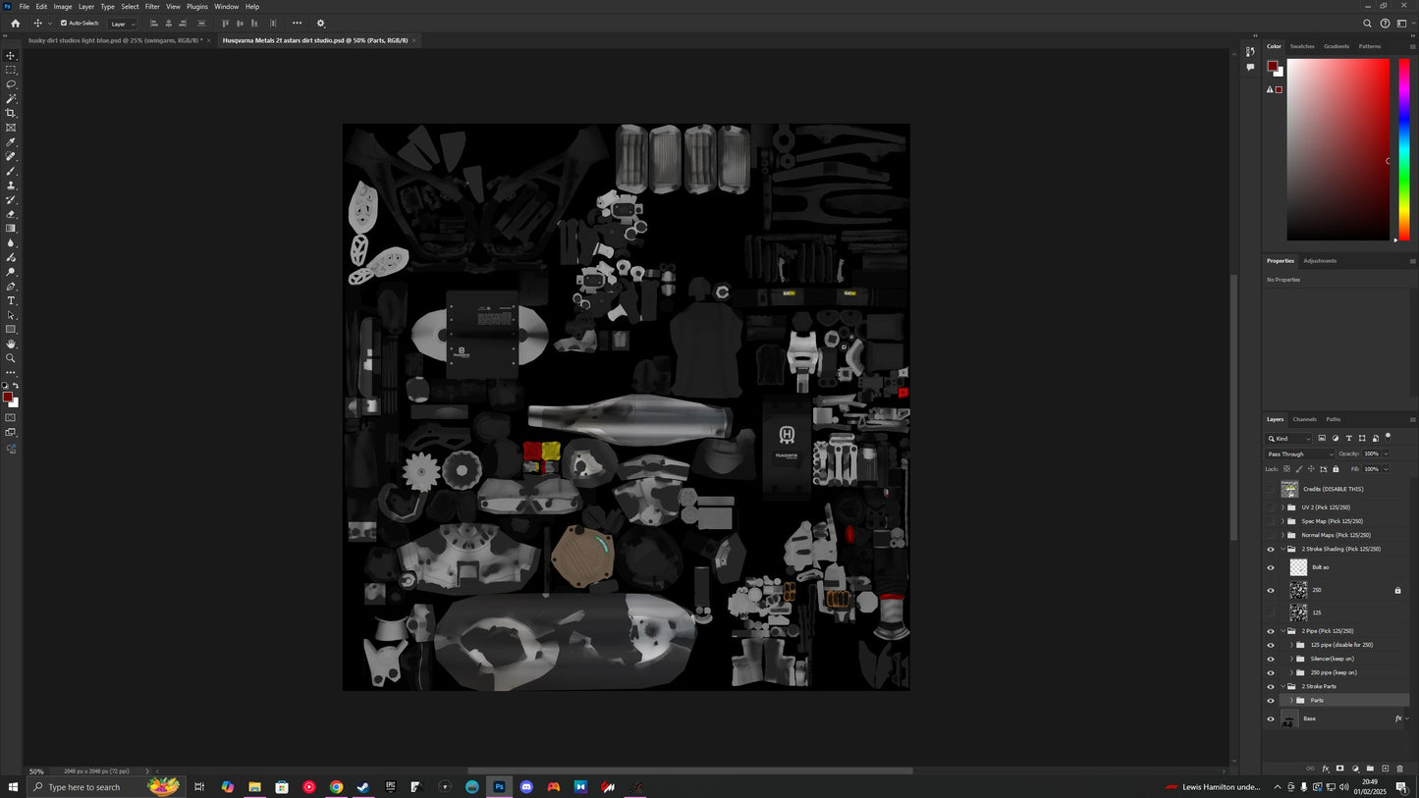Create a new layer with plus icon
Image resolution: width=1419 pixels, height=798 pixels.
(x=1385, y=769)
